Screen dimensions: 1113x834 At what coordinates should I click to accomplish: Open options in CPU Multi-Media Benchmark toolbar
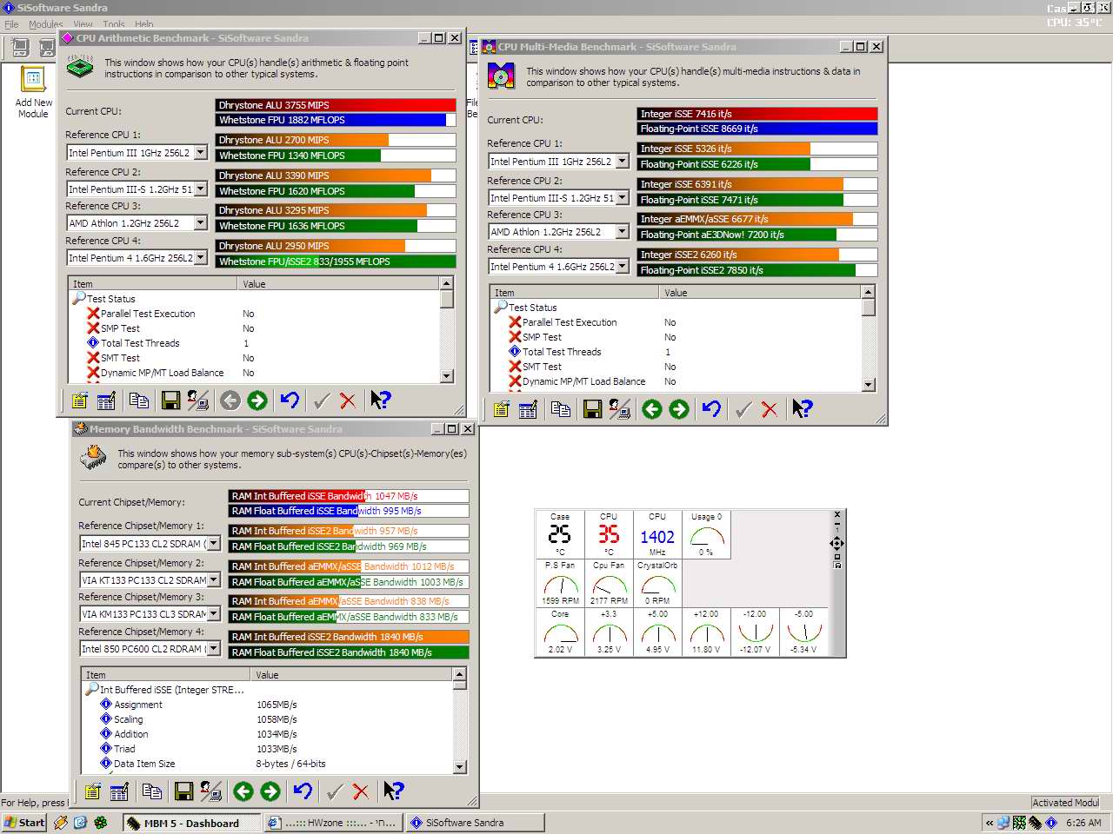coord(502,409)
